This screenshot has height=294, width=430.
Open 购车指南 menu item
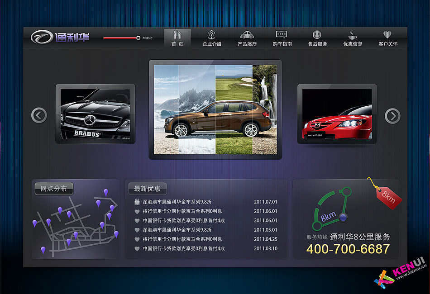[282, 38]
